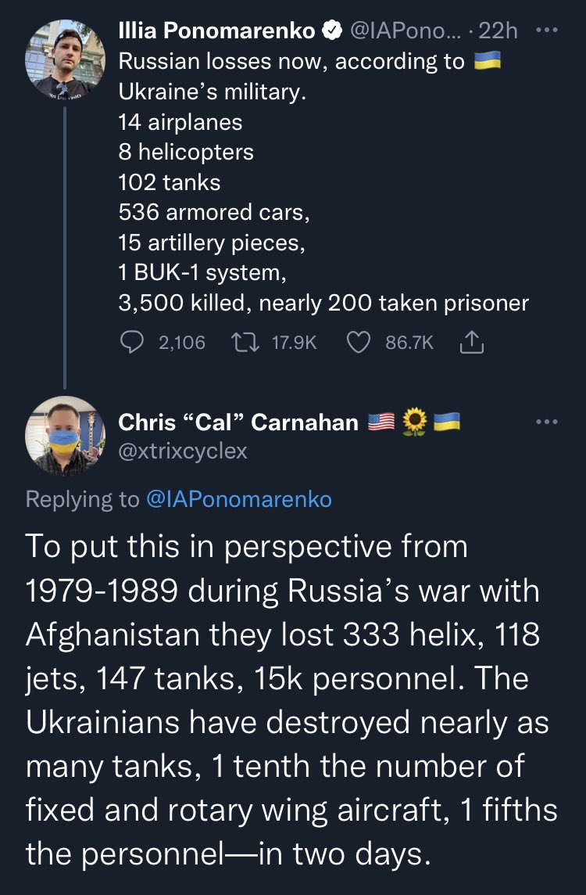Click the reply speech bubble icon
Viewport: 586px width, 895px height.
pos(132,342)
